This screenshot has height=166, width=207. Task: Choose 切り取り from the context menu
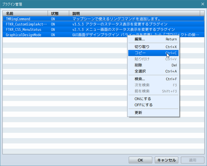click(x=153, y=47)
